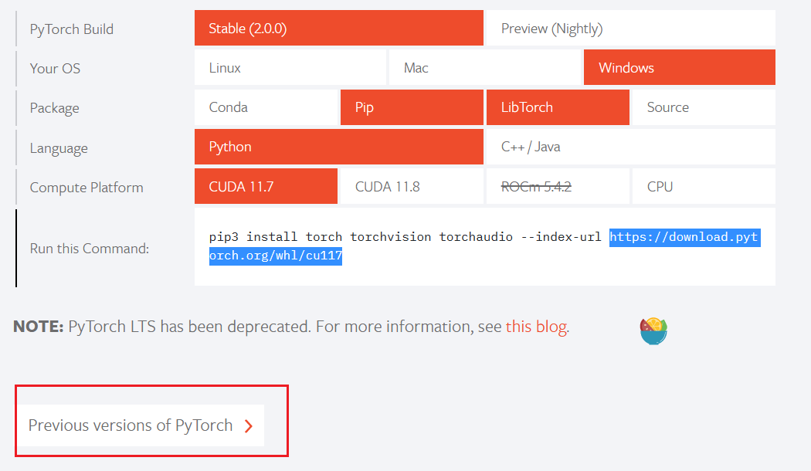Click the Package row label

point(54,108)
